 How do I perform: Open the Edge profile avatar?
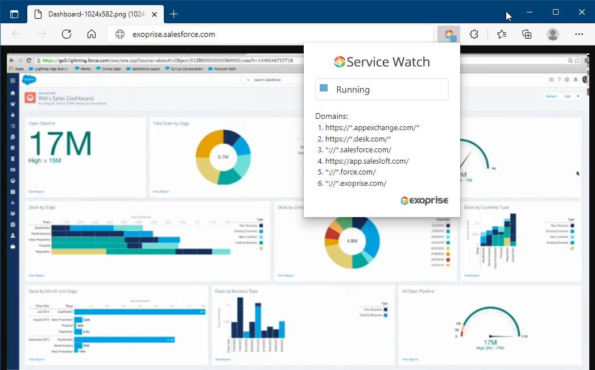[553, 35]
